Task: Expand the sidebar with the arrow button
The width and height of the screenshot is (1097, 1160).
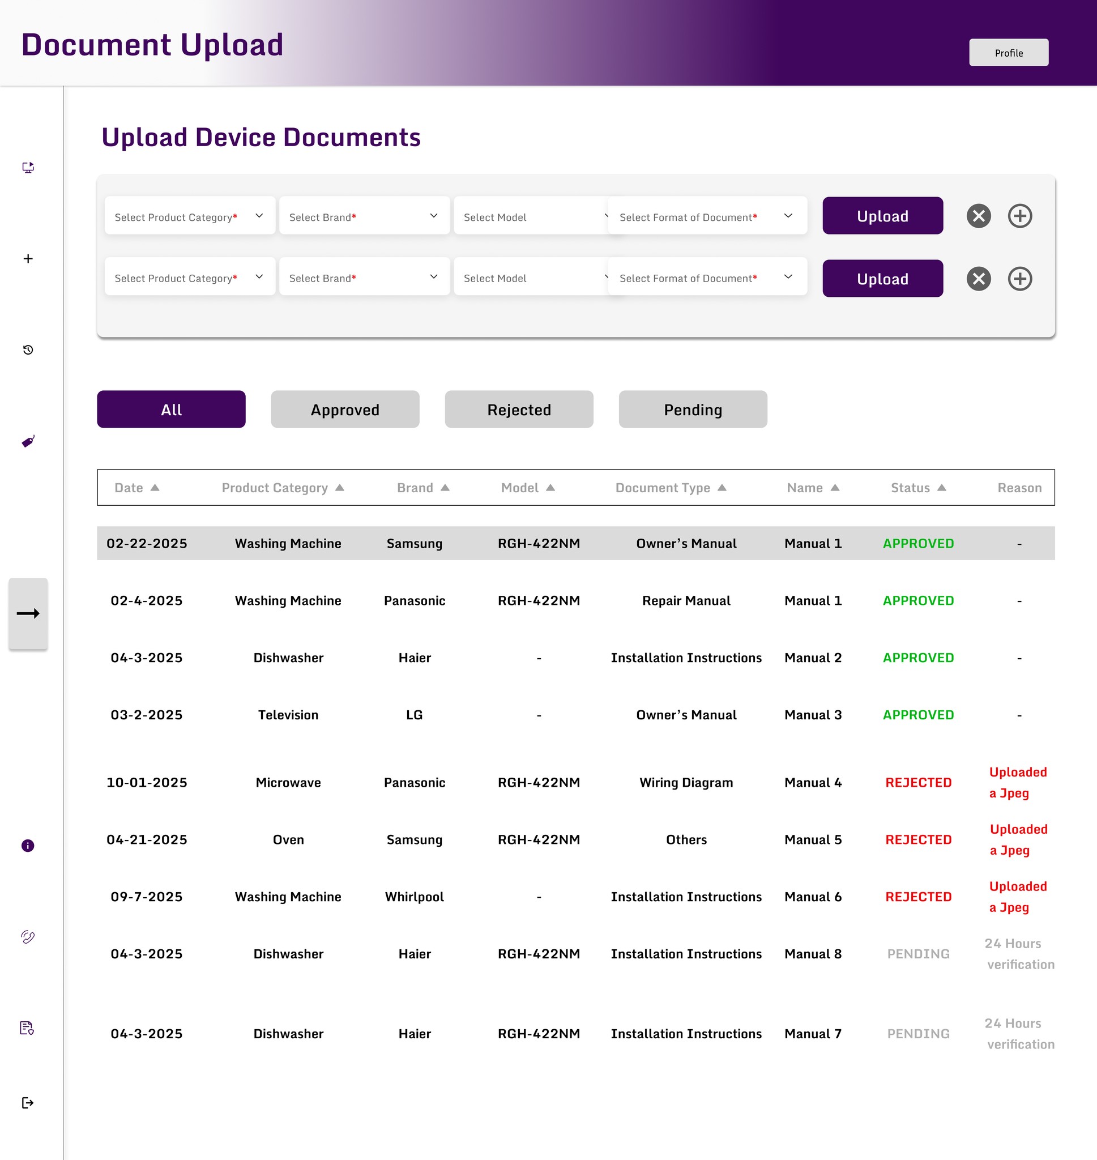Action: [28, 613]
